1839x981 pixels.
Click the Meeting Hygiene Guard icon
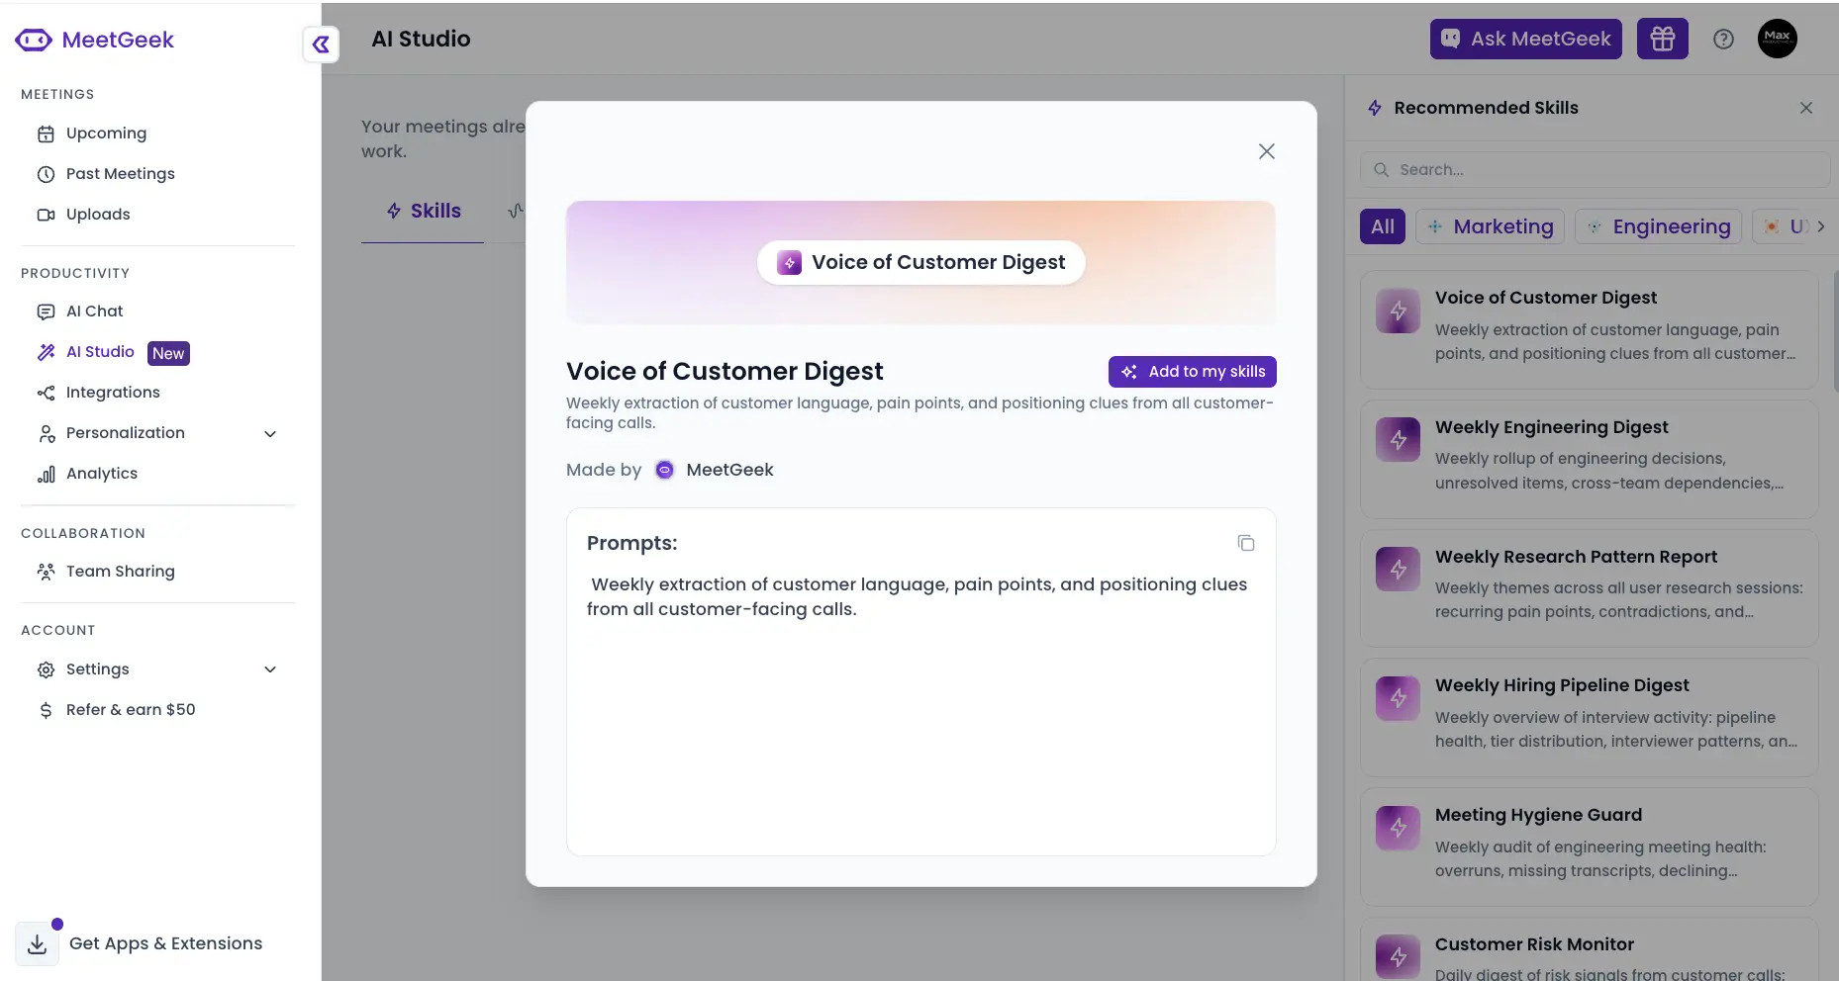click(x=1398, y=828)
